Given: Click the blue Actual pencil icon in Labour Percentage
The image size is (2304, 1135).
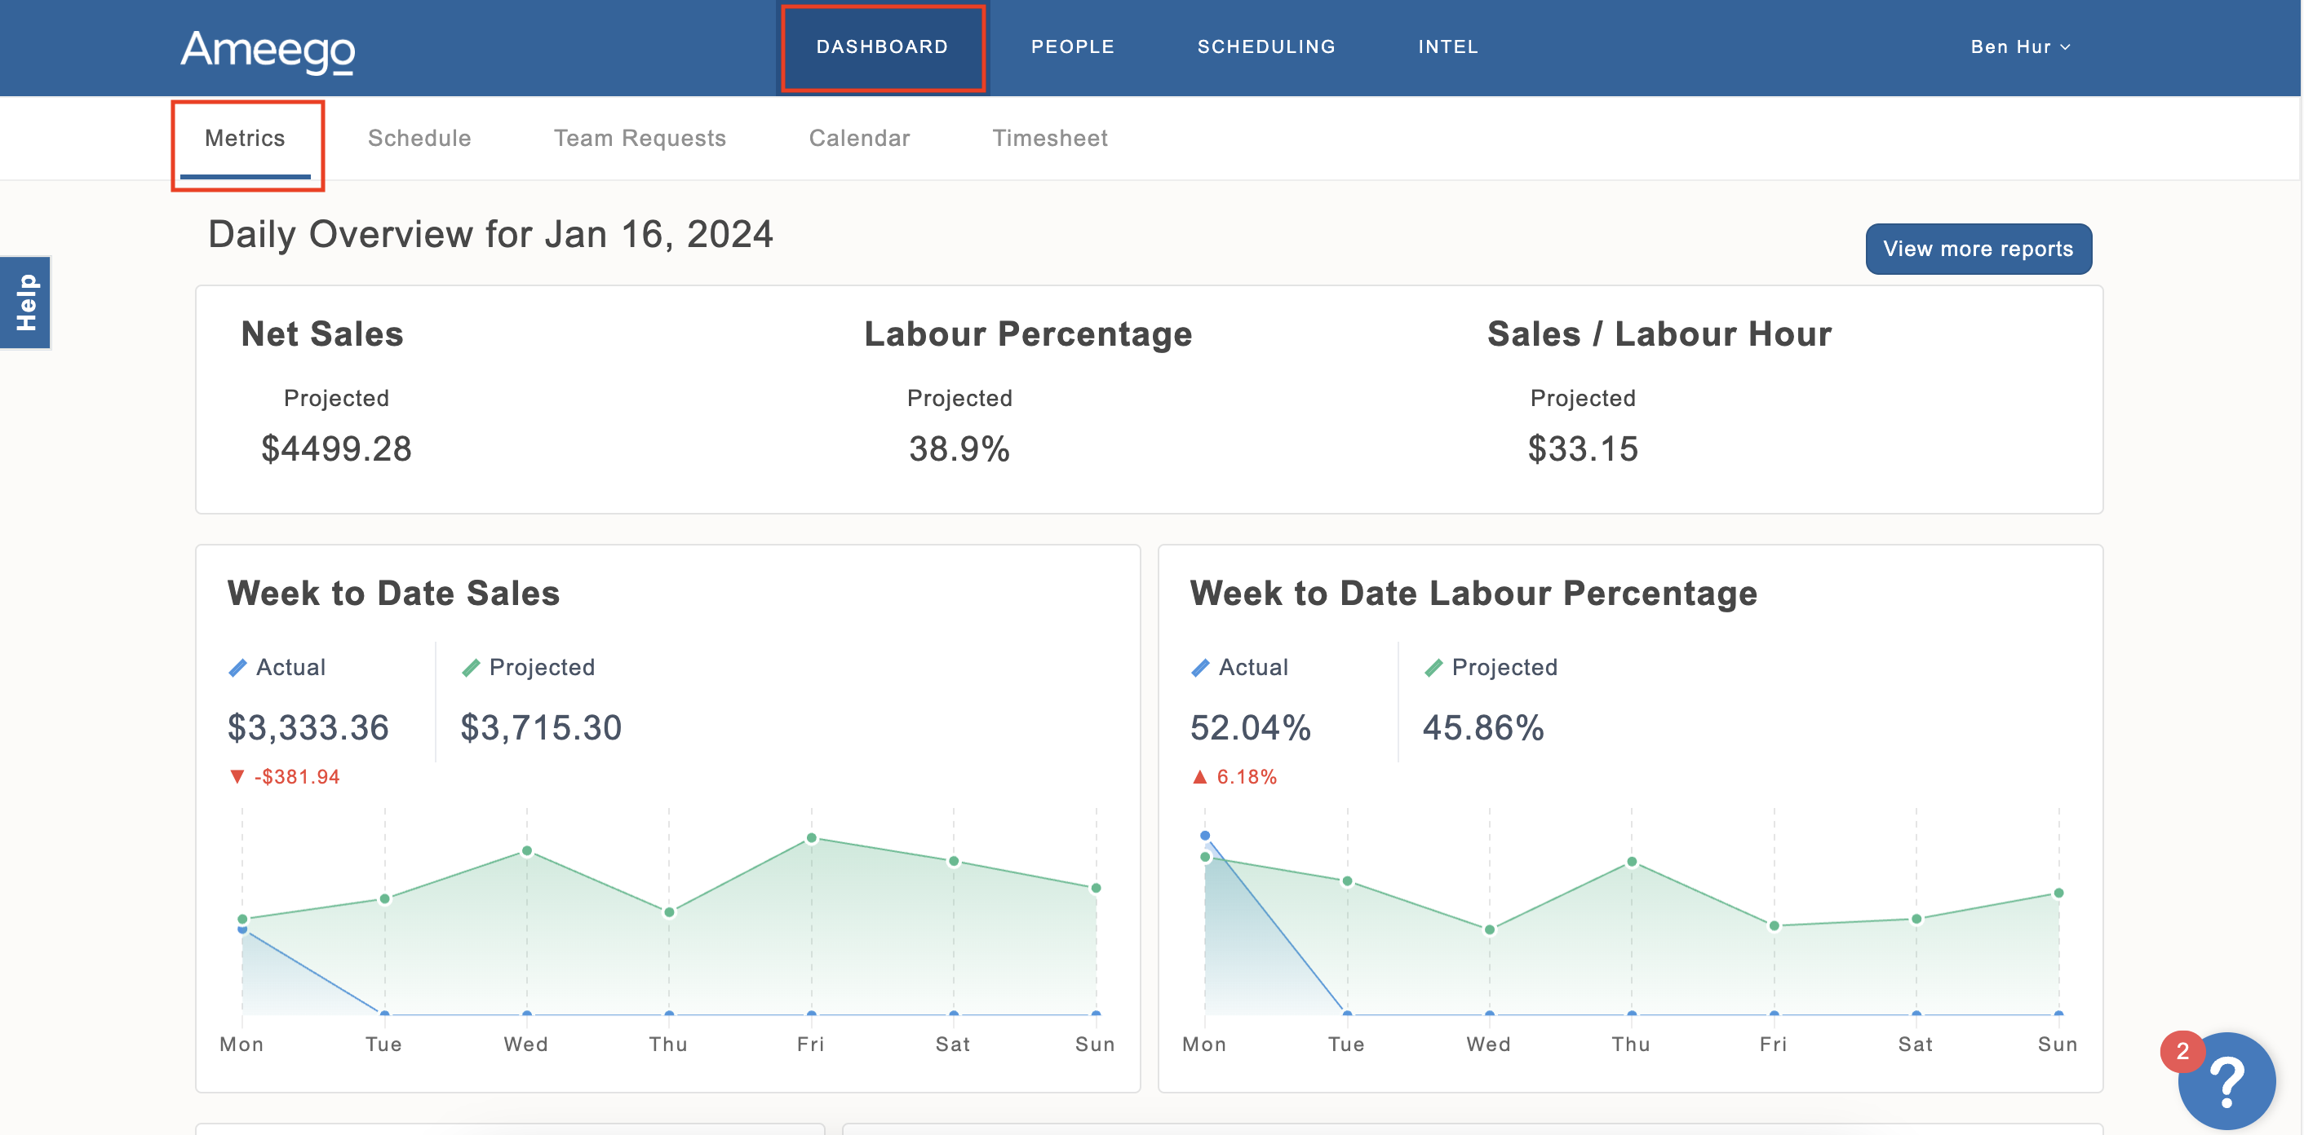Looking at the screenshot, I should 1200,668.
